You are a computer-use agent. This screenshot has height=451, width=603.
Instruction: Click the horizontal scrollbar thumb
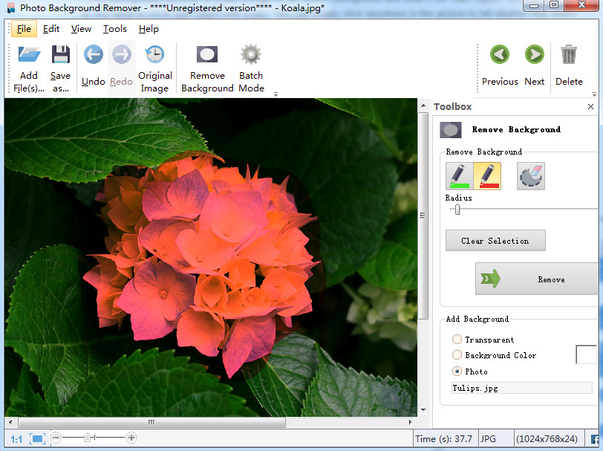[151, 422]
